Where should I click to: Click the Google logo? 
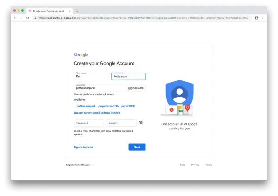tap(81, 55)
